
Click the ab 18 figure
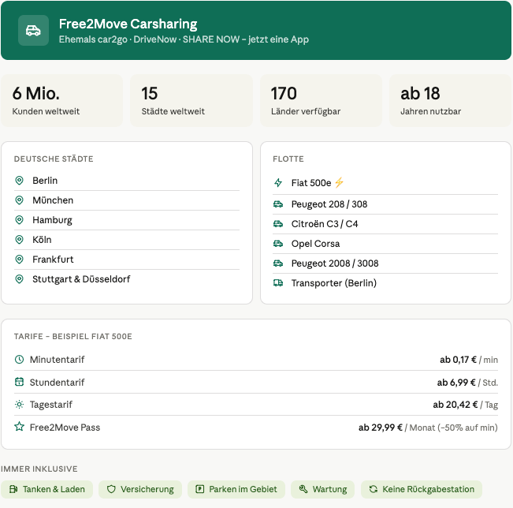(x=420, y=93)
